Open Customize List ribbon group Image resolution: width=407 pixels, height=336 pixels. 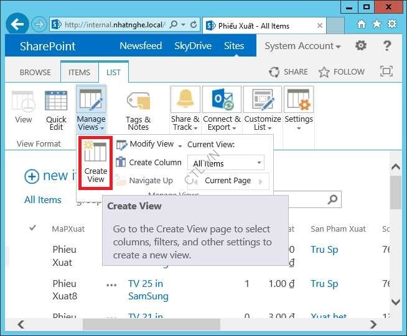(262, 109)
